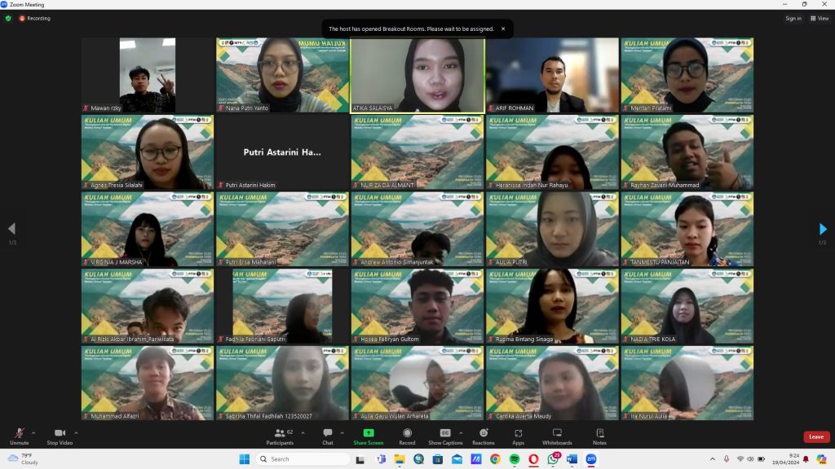Viewport: 835px width, 469px height.
Task: Stop Video camera toggle
Action: tap(59, 436)
